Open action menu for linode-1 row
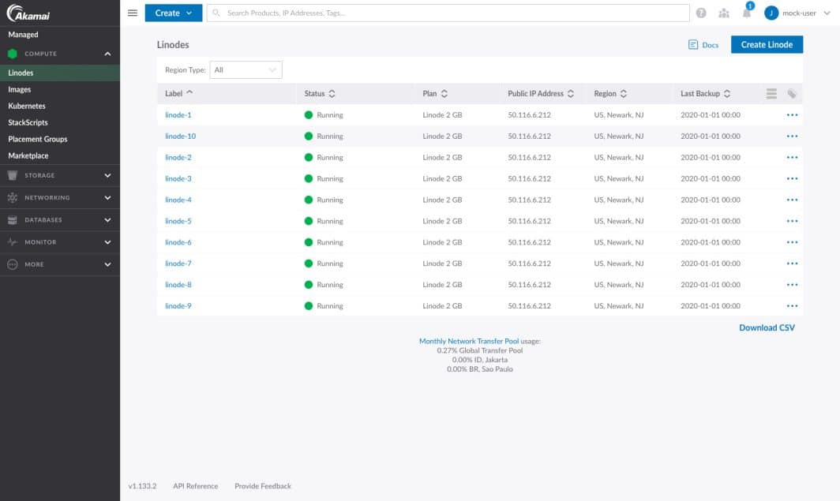 792,115
